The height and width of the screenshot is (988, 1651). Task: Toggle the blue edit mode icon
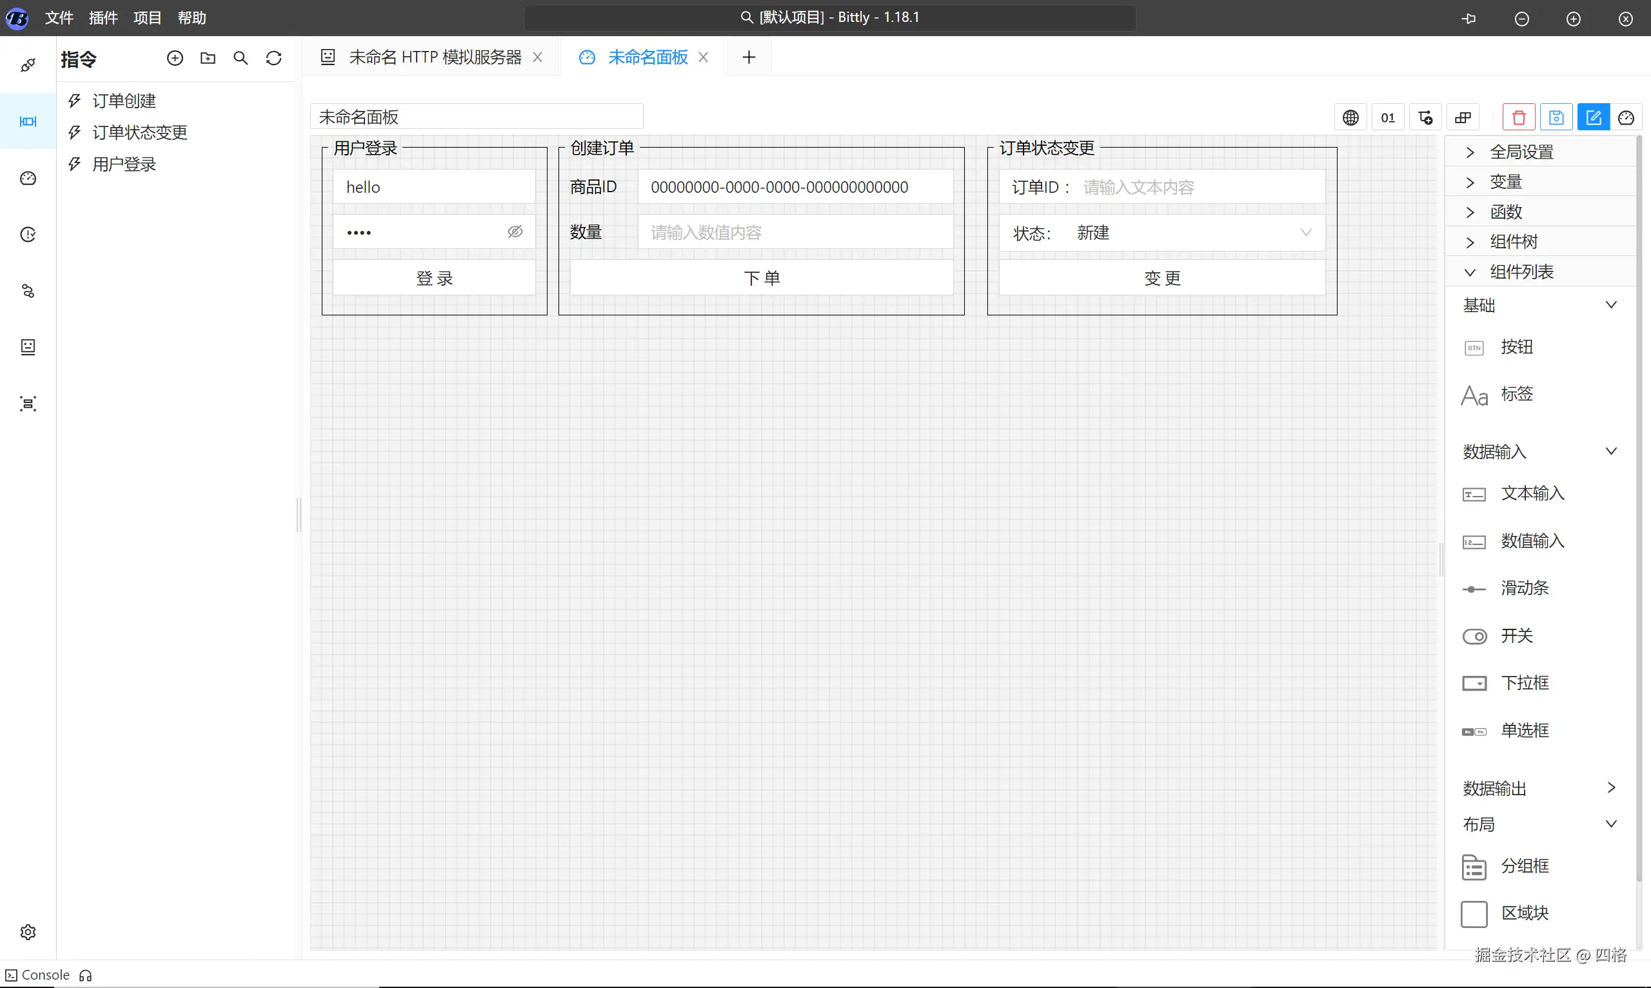point(1593,118)
